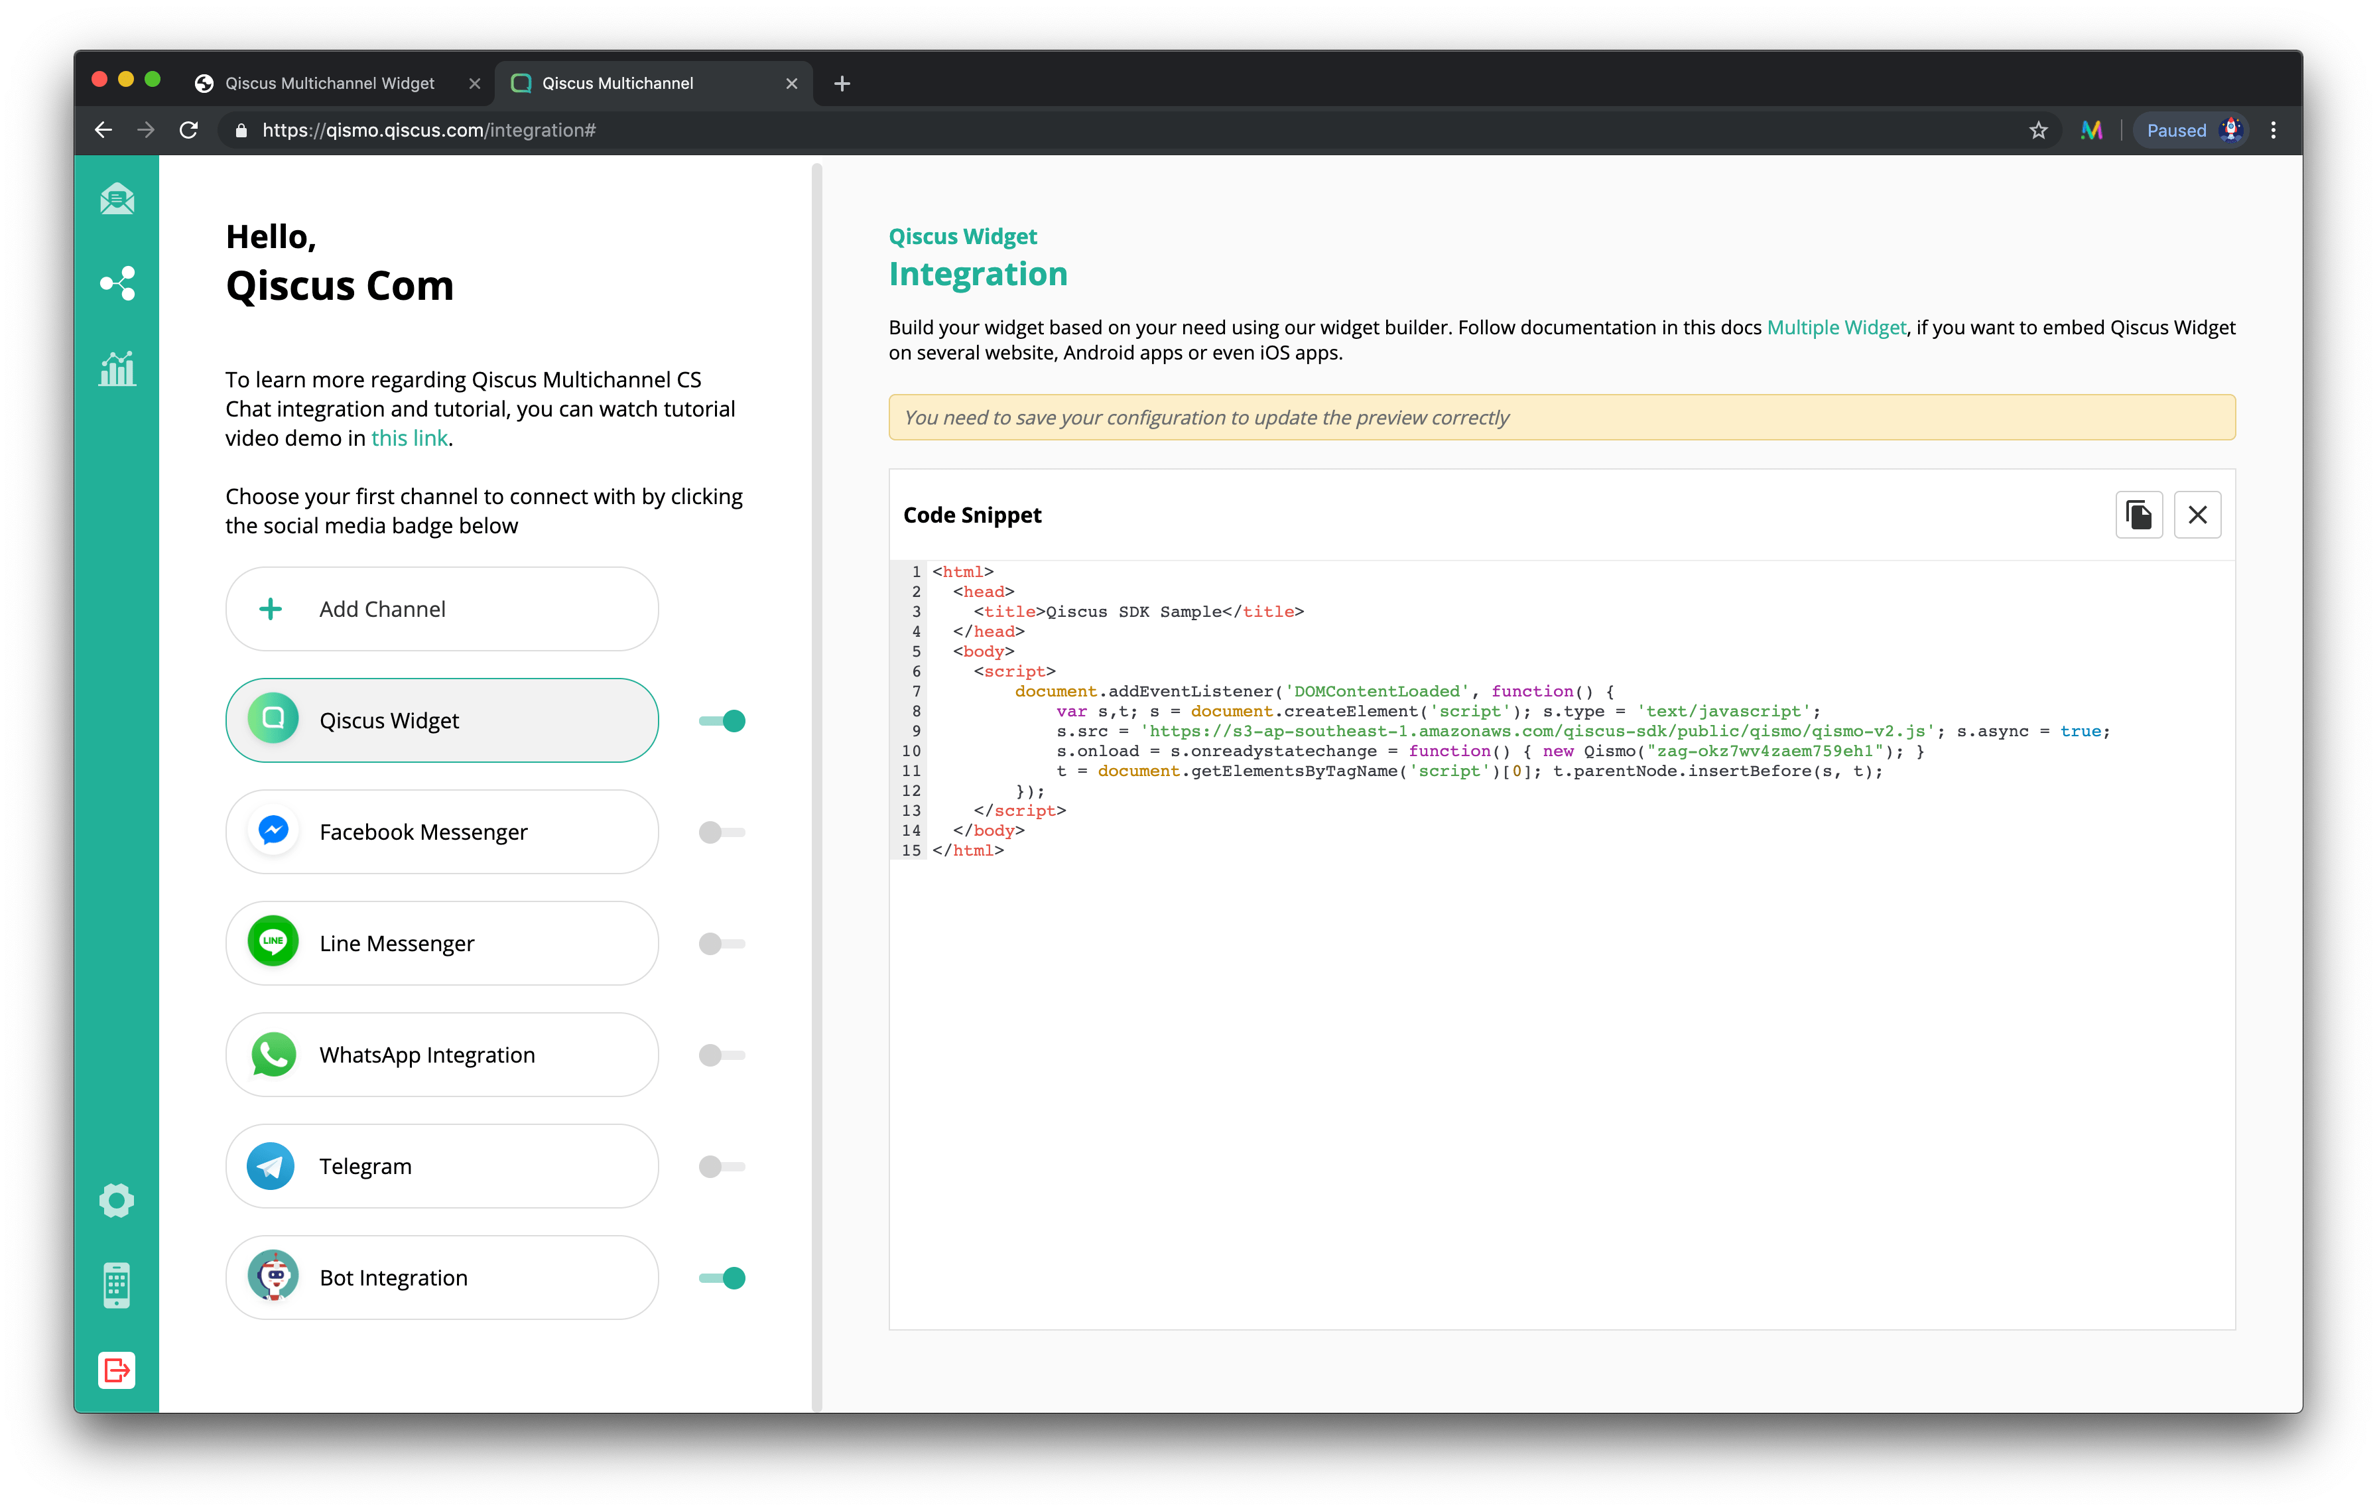Turn off the Bot Integration toggle
Screen dimensions: 2377x1511
click(x=722, y=1277)
